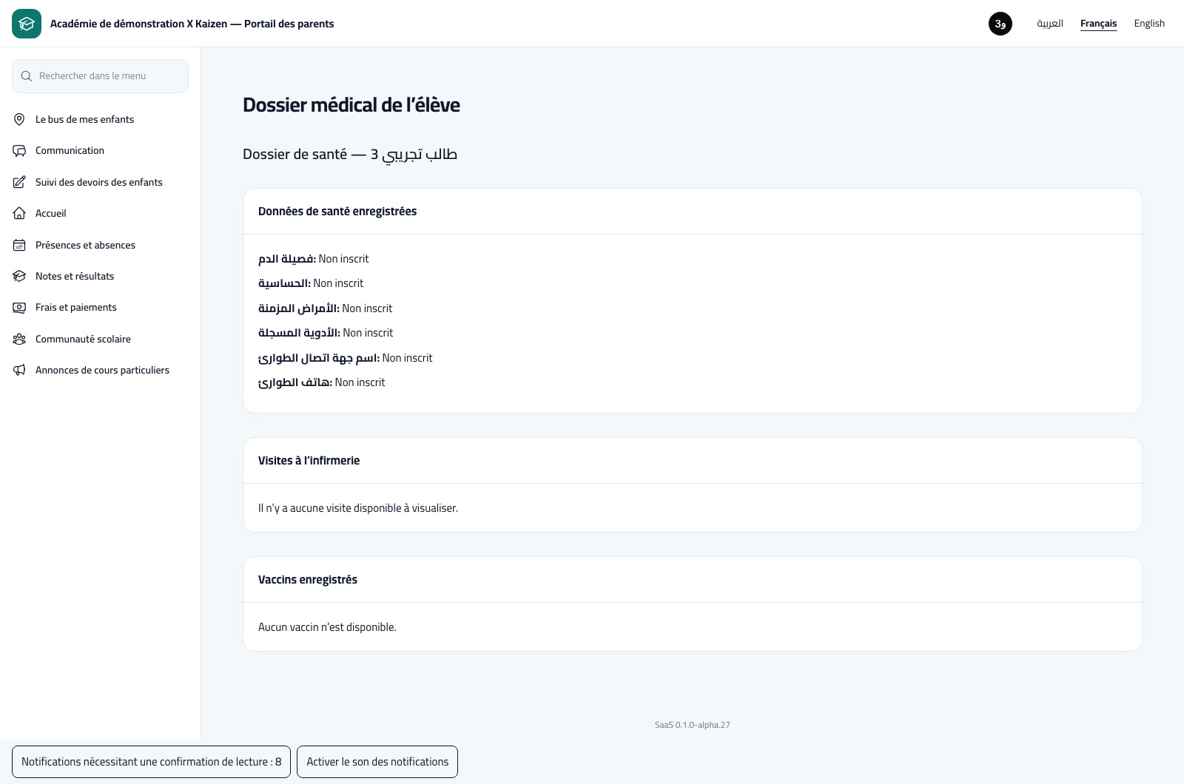This screenshot has height=784, width=1184.
Task: Click the no nurse visits available message
Action: [358, 508]
